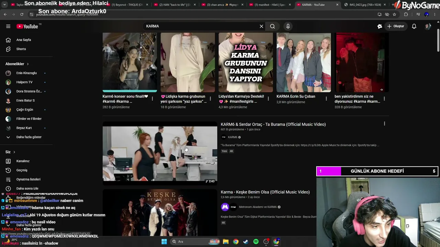This screenshot has width=440, height=247.
Task: Open Oynatma listeleri playlists
Action: point(28,179)
